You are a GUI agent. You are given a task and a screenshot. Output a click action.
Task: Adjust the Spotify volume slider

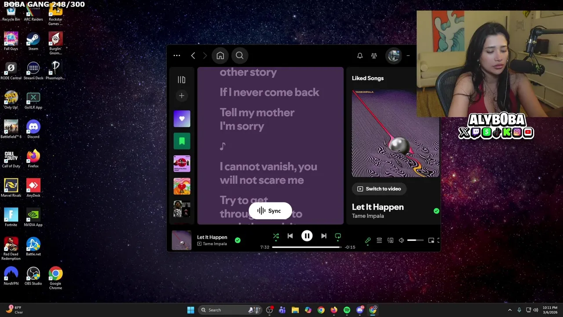(415, 240)
